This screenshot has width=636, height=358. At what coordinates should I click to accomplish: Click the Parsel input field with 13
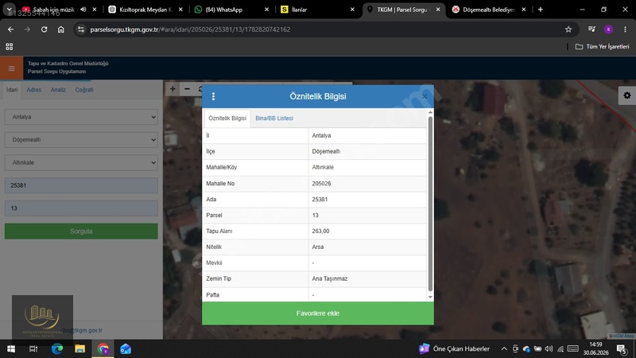[81, 208]
